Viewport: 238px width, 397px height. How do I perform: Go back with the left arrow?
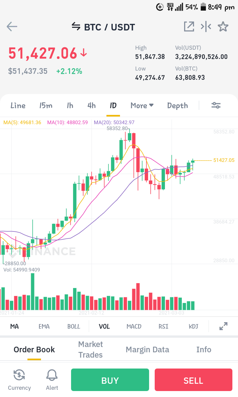pos(12,26)
